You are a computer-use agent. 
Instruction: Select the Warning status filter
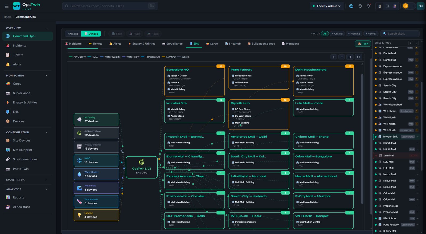point(354,34)
